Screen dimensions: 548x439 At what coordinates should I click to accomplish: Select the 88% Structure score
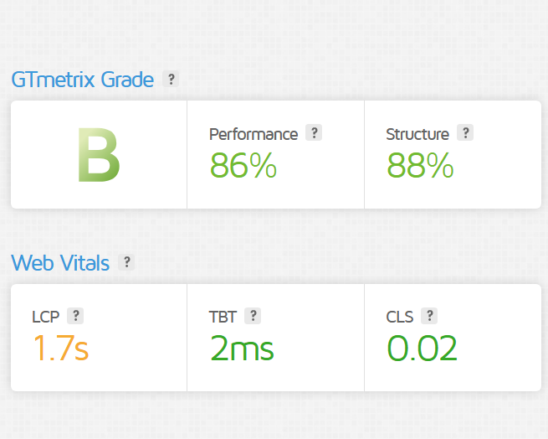click(x=420, y=165)
